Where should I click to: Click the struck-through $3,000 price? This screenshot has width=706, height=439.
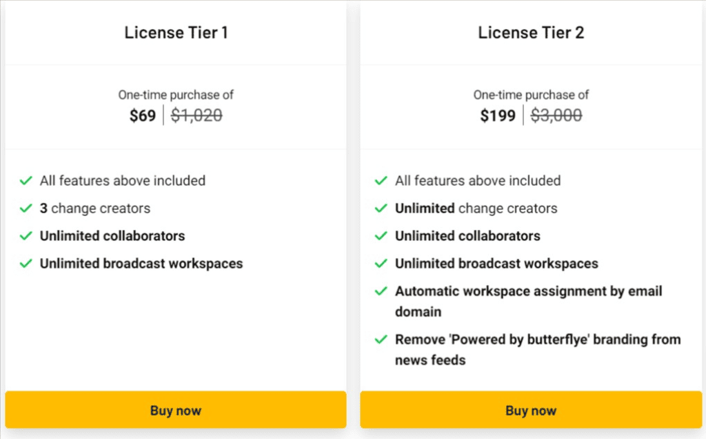point(556,116)
